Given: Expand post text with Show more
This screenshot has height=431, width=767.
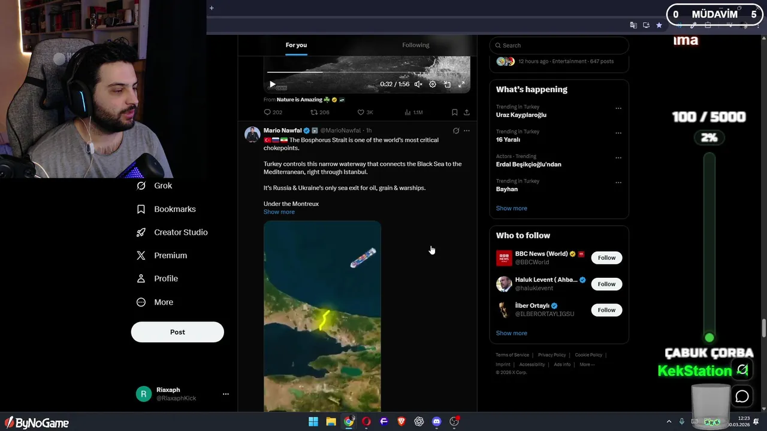Looking at the screenshot, I should [x=279, y=212].
